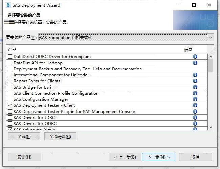This screenshot has height=169, width=220.
Task: Check SAS Drivers for JDBC
Action: [10, 117]
